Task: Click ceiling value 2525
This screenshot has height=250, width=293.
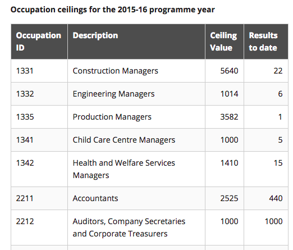Action: [229, 198]
